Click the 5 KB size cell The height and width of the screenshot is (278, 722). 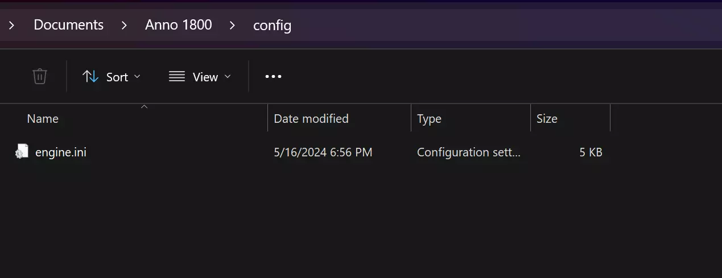pos(591,152)
